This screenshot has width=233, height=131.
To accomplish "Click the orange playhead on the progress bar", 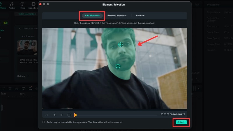I will pos(75,115).
